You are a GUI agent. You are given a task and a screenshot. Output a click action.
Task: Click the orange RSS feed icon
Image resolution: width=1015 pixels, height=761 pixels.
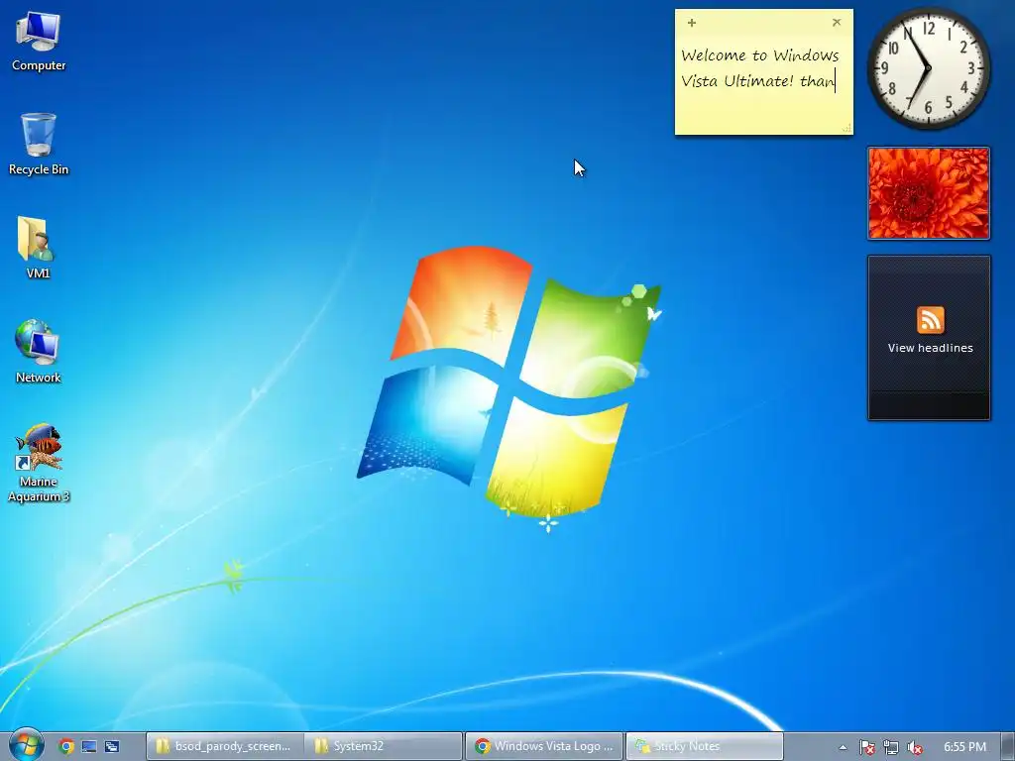click(x=930, y=320)
